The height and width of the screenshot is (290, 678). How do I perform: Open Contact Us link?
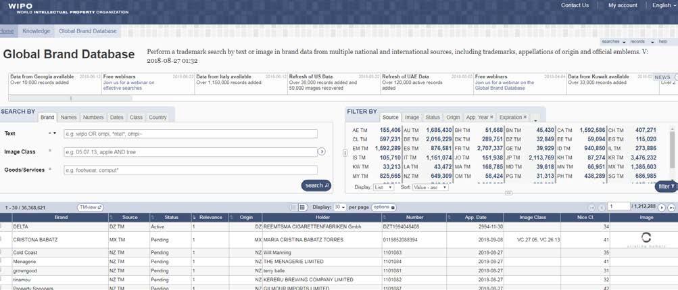(x=575, y=5)
